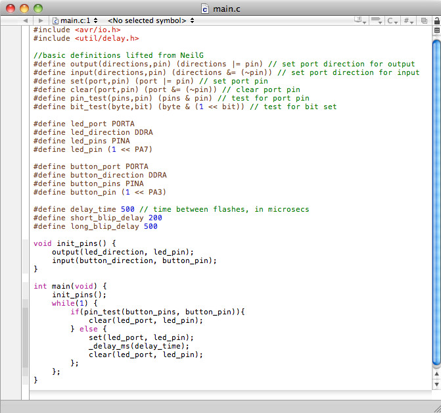Viewport: 441px width, 413px height.
Task: Click the 'led_port PORTA' define line
Action: 84,124
